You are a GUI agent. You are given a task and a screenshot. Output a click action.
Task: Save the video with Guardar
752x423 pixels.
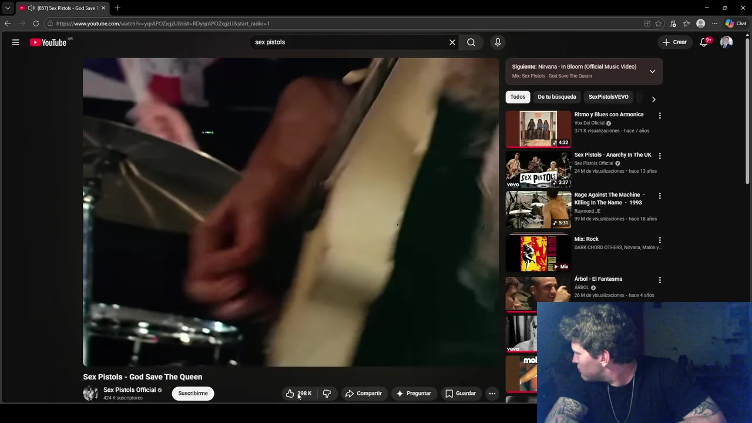coord(461,394)
